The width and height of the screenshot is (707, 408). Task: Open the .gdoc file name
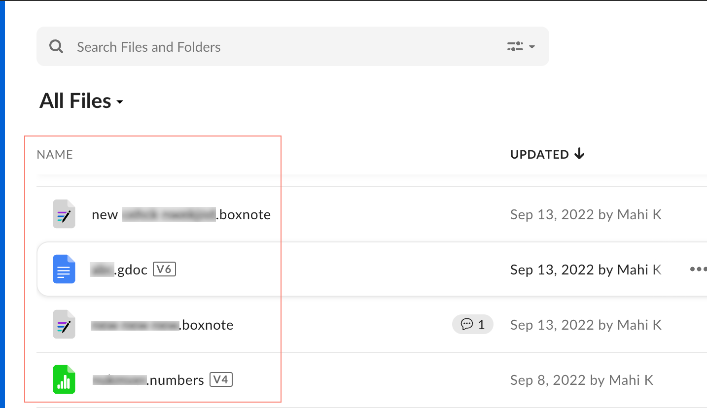pyautogui.click(x=119, y=270)
